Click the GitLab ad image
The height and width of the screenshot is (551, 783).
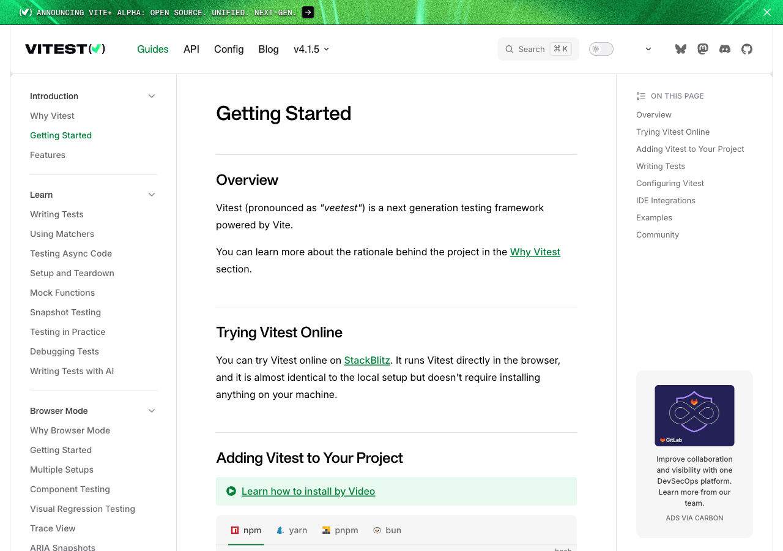(x=694, y=416)
